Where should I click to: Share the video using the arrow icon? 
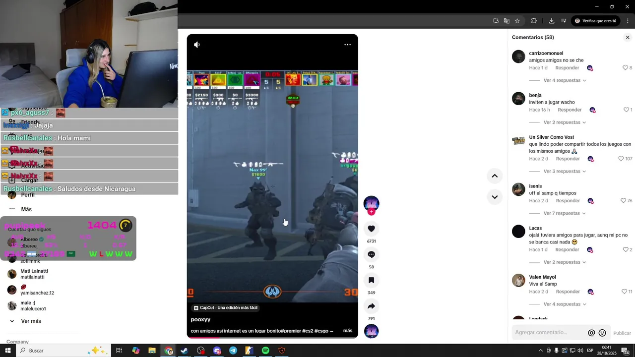[x=371, y=306]
